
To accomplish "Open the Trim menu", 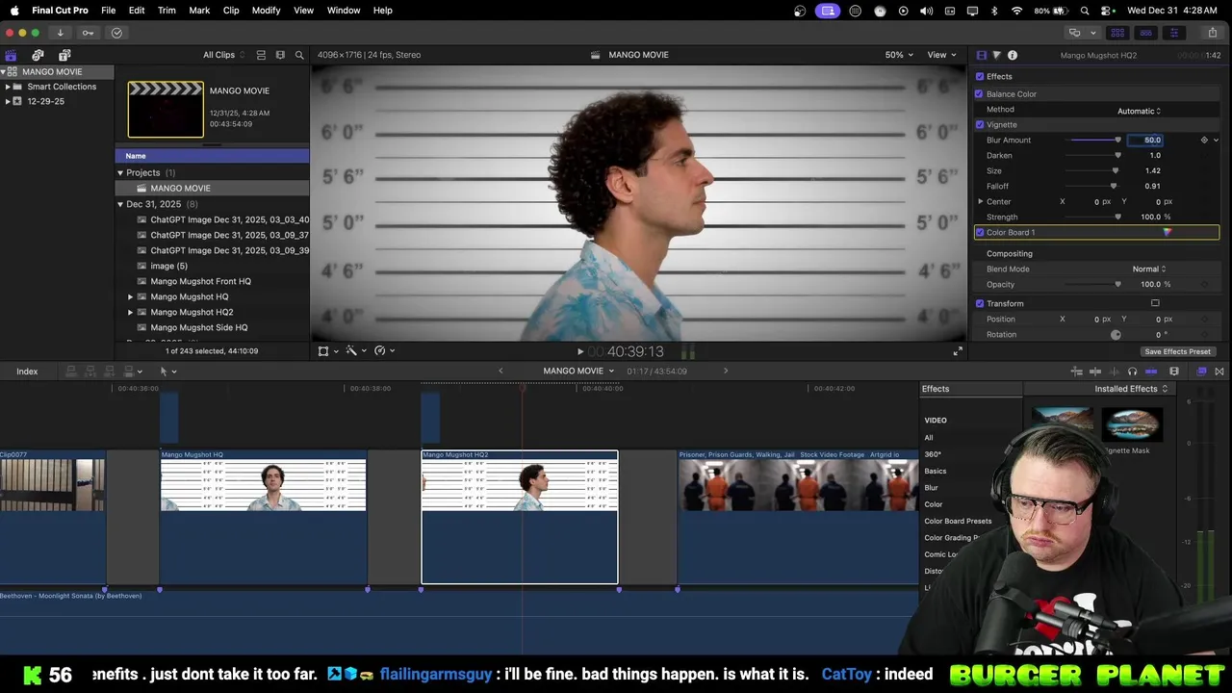I will pyautogui.click(x=167, y=11).
